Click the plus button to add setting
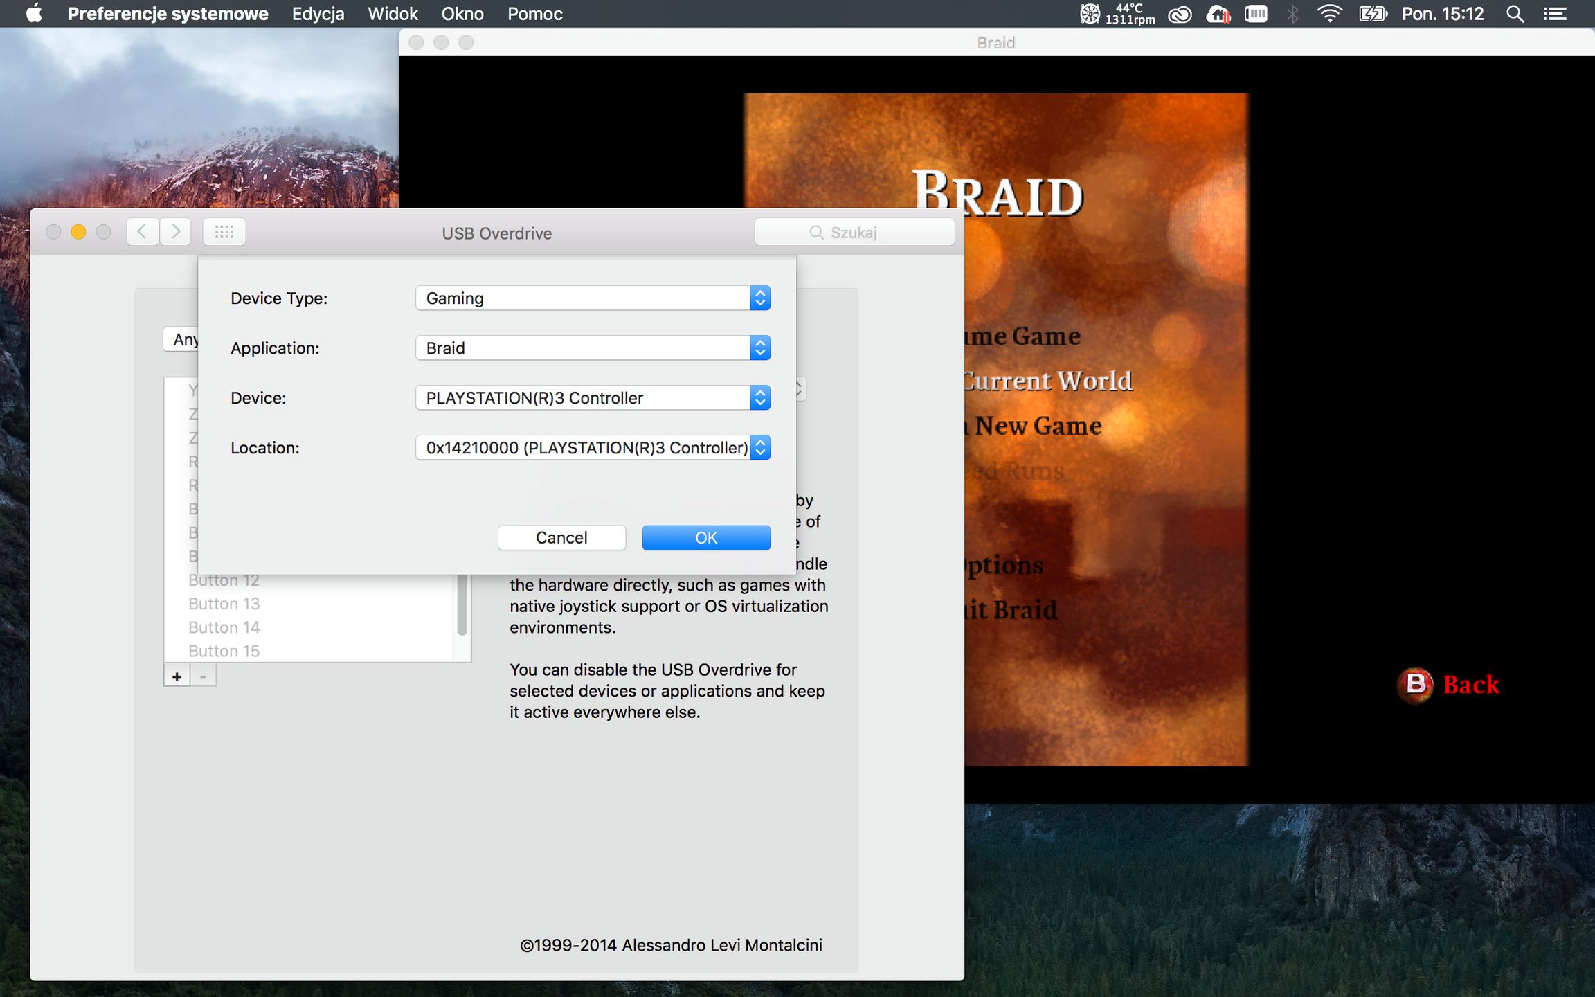This screenshot has width=1595, height=997. click(177, 676)
